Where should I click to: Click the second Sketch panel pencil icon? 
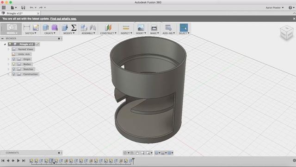pyautogui.click(x=36, y=28)
